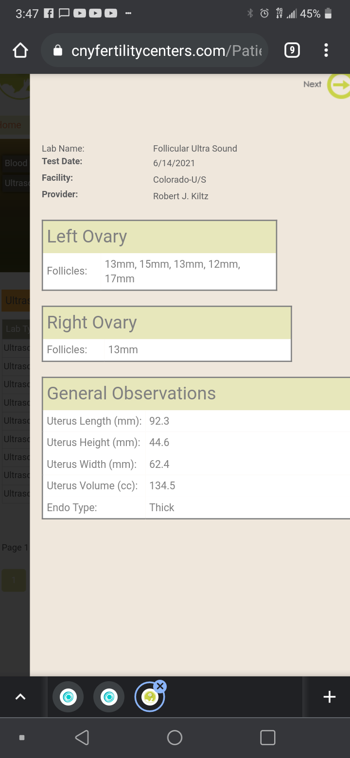The image size is (350, 758).
Task: Select the Blood tab behind the overlay
Action: [16, 163]
